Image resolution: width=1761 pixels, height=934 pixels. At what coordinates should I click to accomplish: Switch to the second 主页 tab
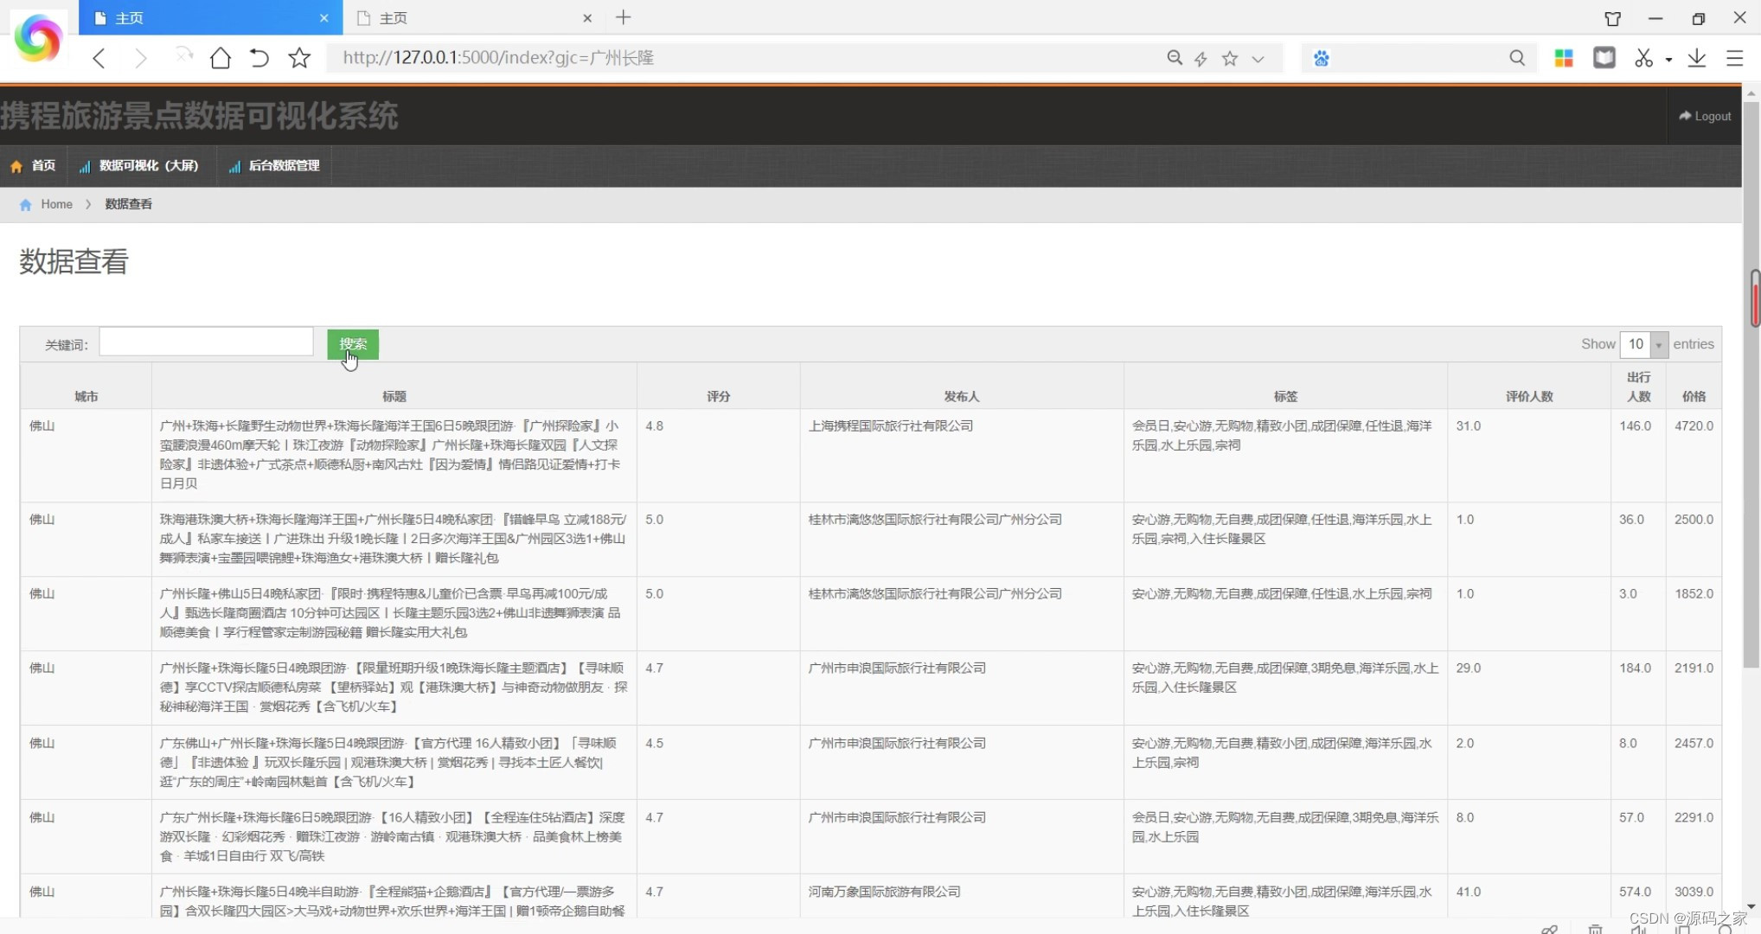point(472,17)
